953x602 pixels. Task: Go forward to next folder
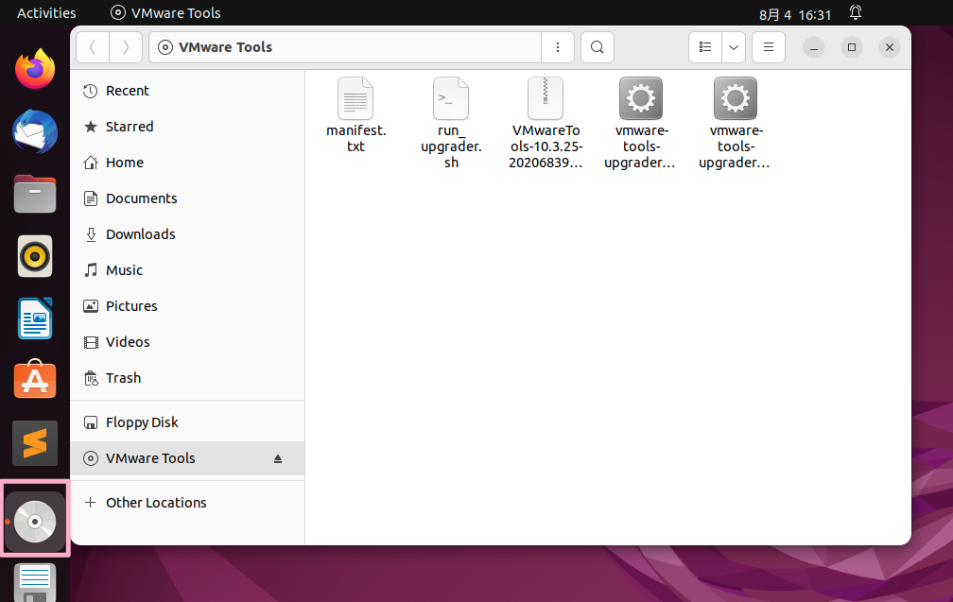point(126,47)
